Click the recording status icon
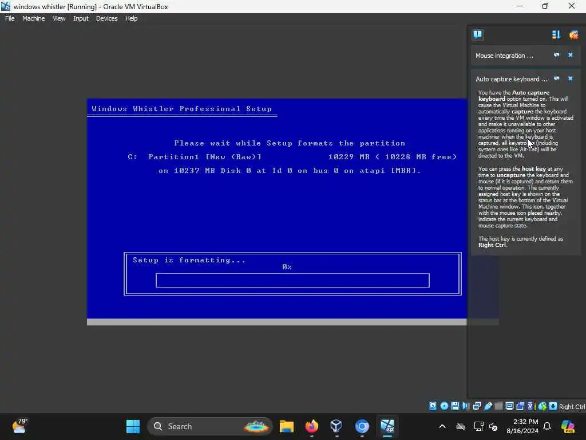586x440 pixels. coord(520,406)
